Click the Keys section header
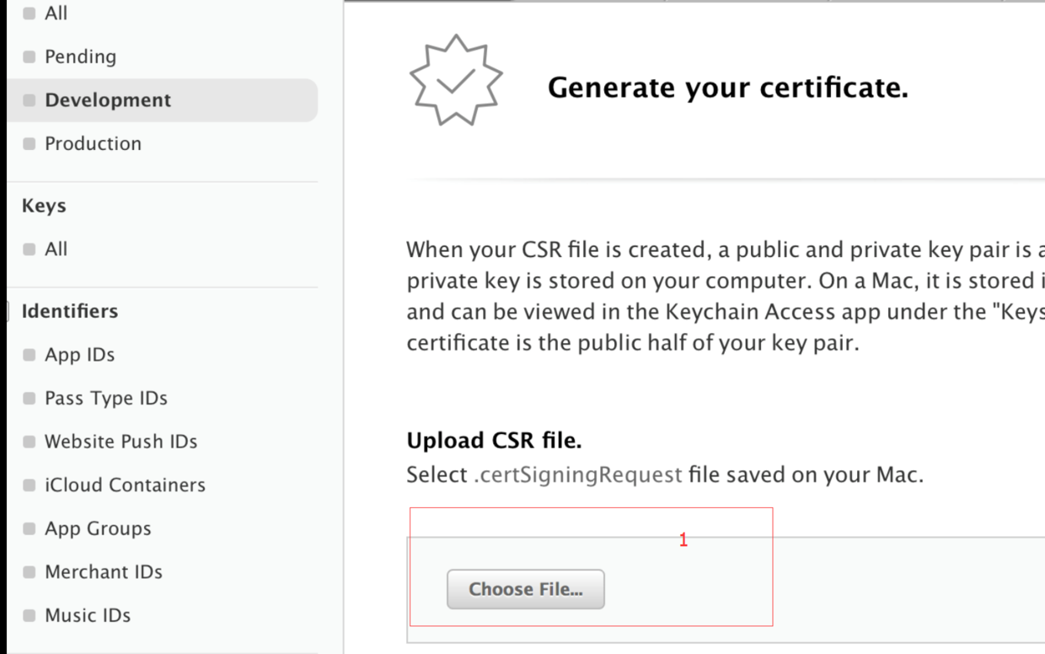 [44, 206]
